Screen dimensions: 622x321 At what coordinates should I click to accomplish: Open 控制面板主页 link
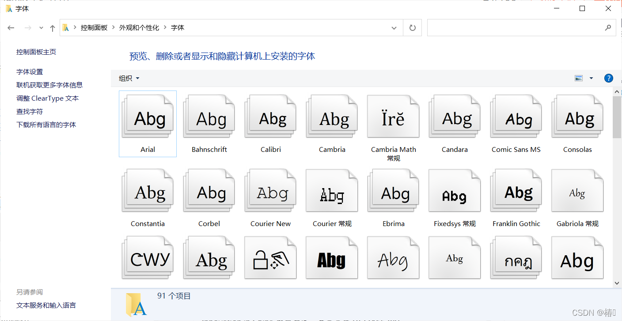pyautogui.click(x=36, y=52)
